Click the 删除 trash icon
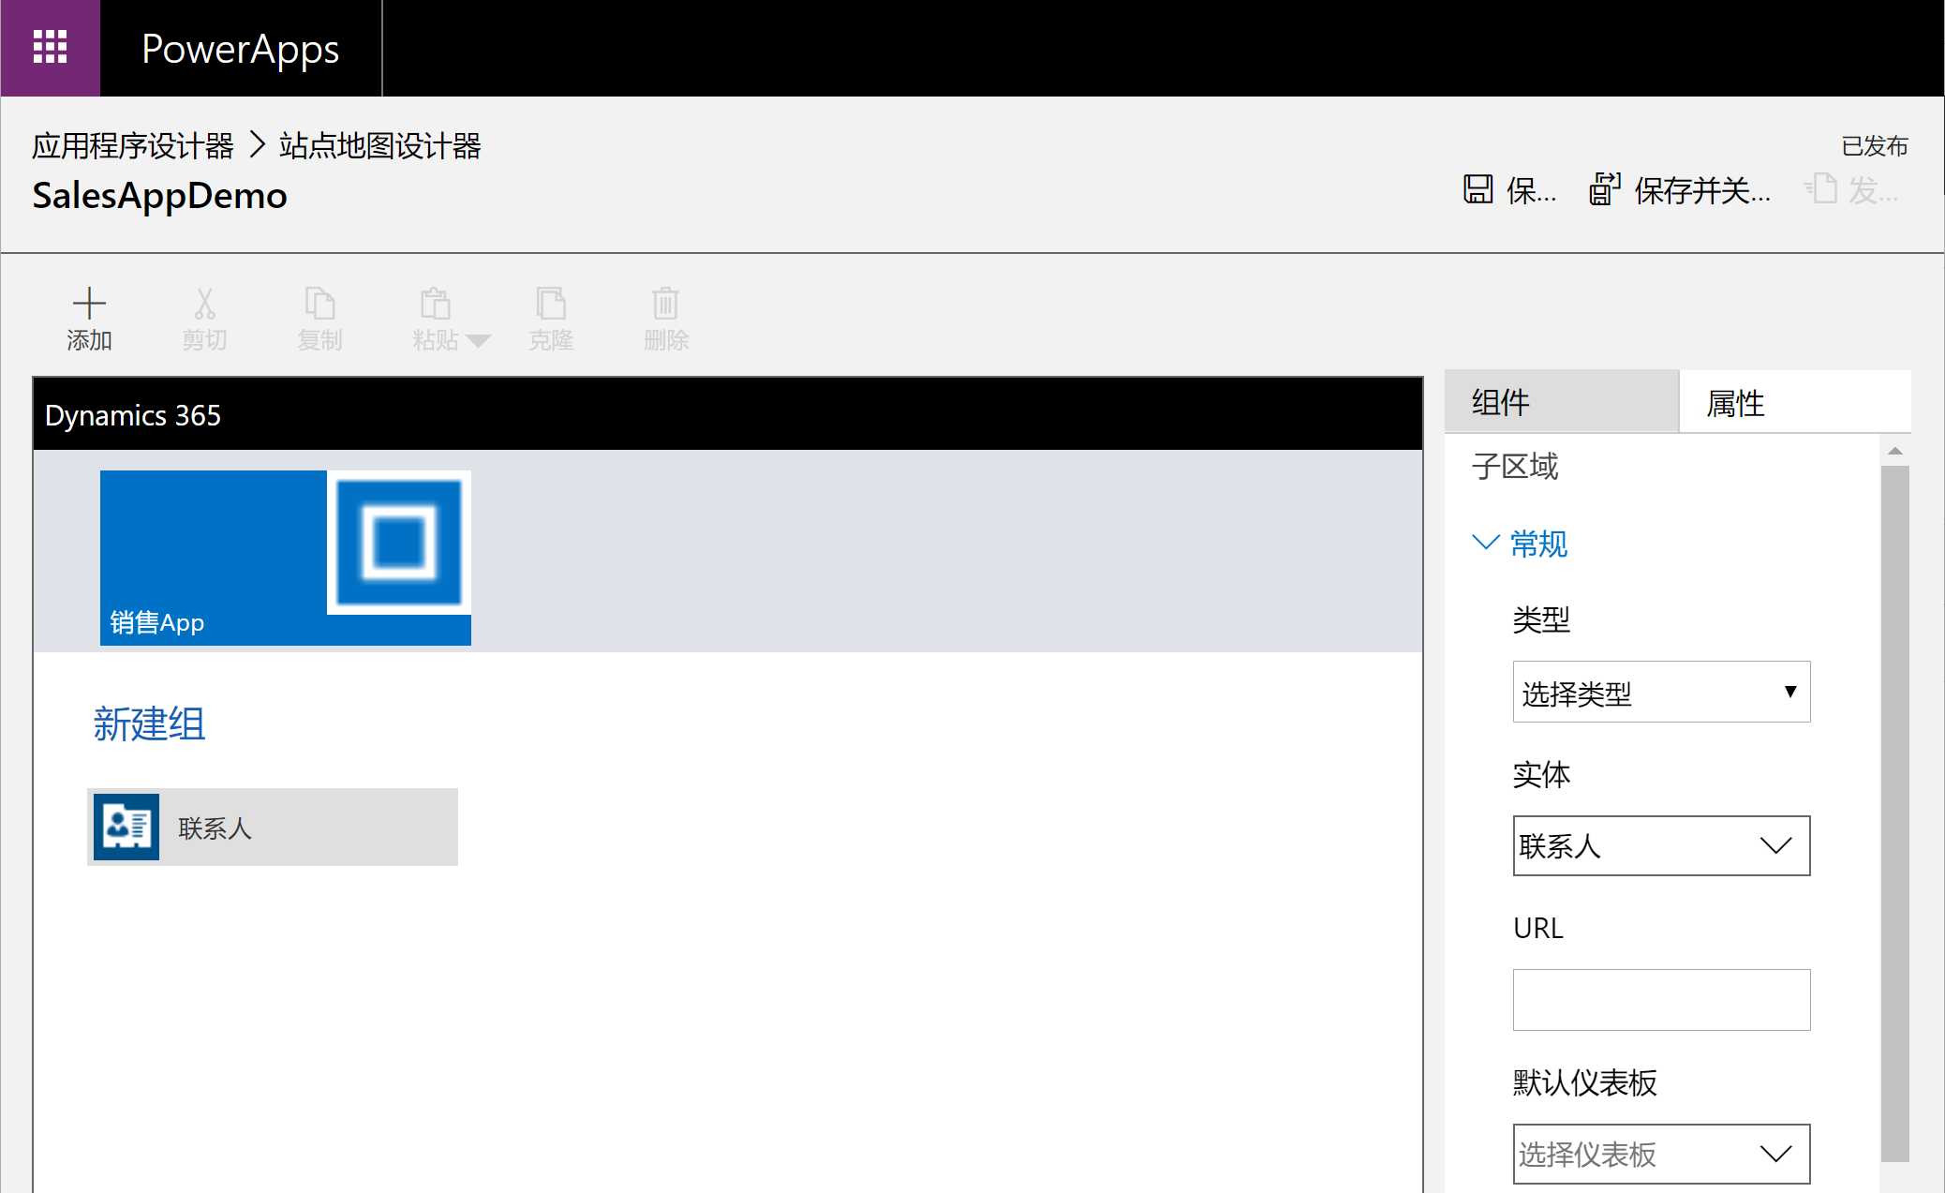 (x=665, y=304)
